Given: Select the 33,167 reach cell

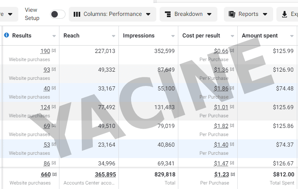Looking at the screenshot, I should [107, 88].
